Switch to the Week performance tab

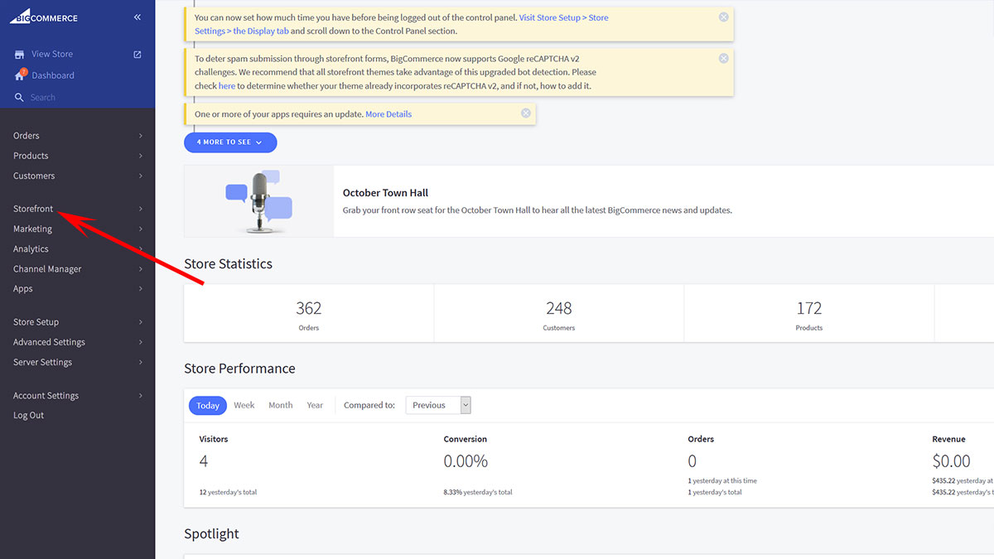[x=244, y=405]
